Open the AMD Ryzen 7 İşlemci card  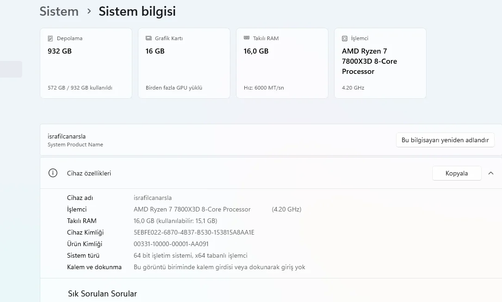(x=380, y=63)
